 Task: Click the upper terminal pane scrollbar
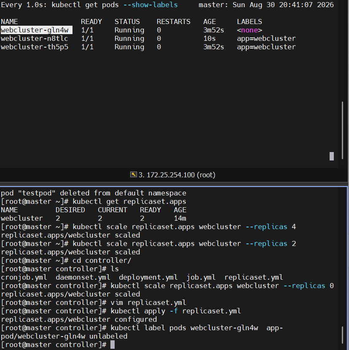coord(342,131)
